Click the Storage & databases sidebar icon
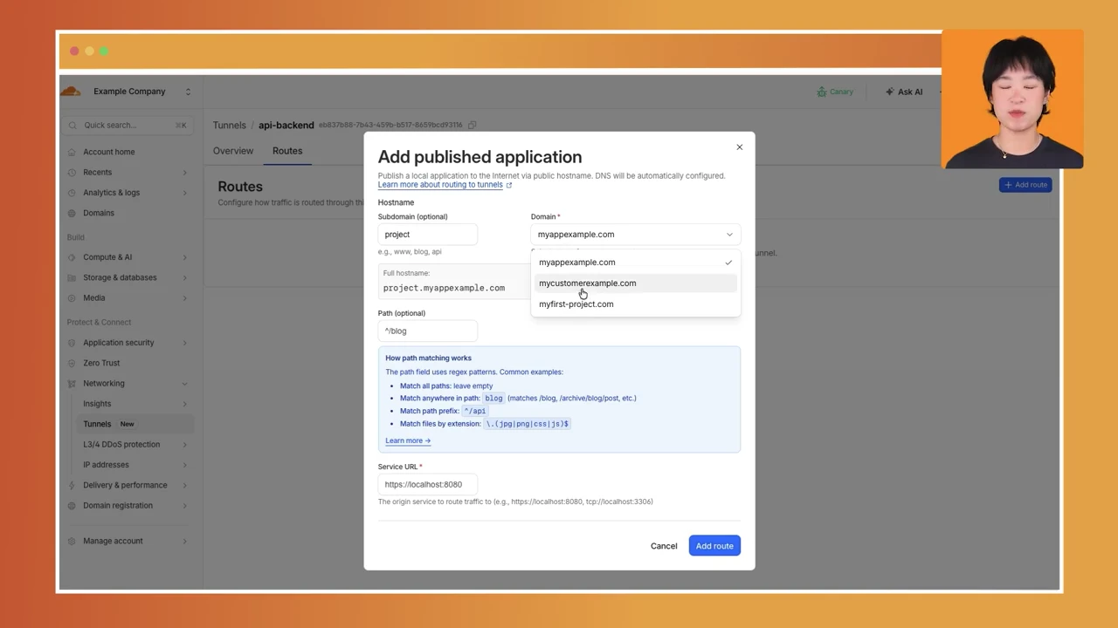The image size is (1118, 628). 72,277
